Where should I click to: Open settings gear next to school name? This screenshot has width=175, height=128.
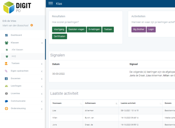[32, 25]
